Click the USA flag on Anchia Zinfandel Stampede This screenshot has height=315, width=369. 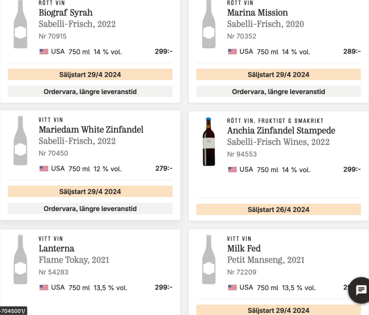click(x=232, y=170)
